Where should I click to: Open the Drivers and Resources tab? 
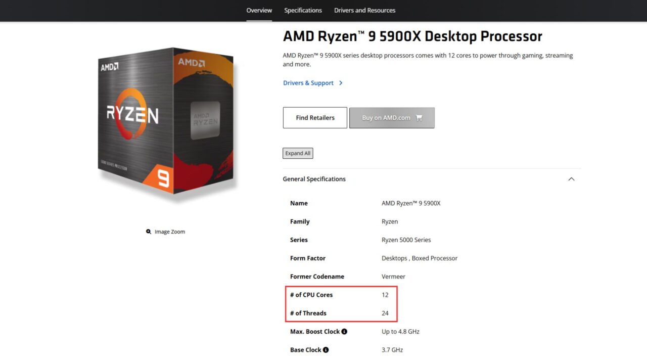364,10
